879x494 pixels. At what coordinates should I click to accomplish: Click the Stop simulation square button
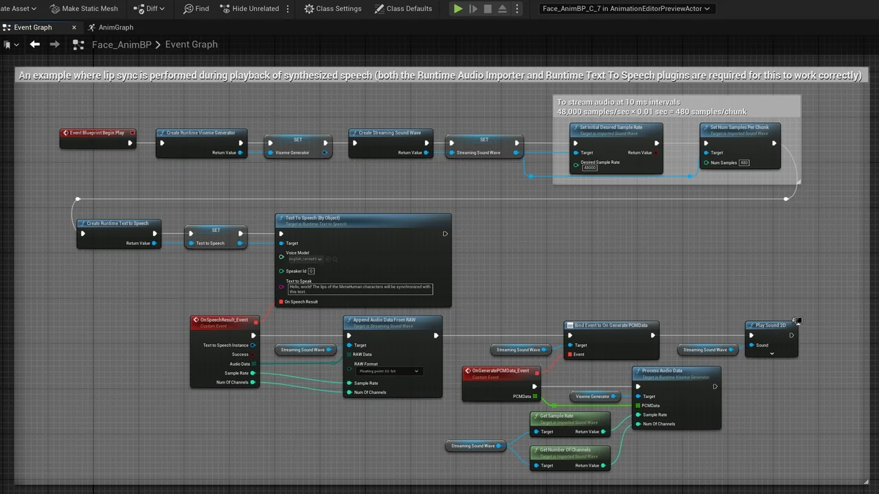(488, 9)
